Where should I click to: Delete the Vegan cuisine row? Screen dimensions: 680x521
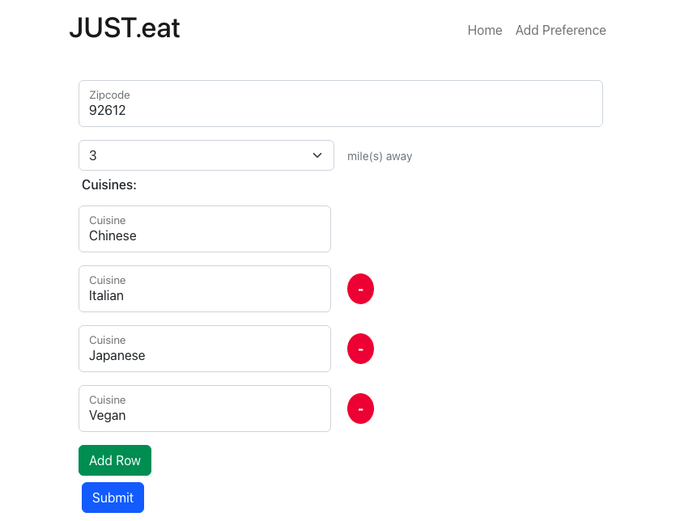360,409
